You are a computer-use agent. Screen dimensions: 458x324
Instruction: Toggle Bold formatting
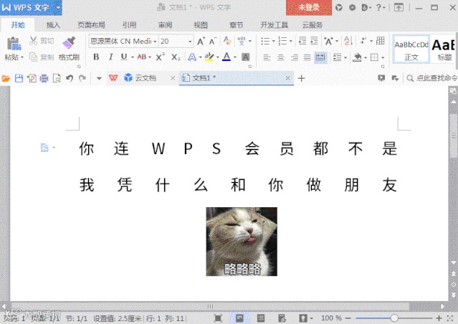(96, 57)
